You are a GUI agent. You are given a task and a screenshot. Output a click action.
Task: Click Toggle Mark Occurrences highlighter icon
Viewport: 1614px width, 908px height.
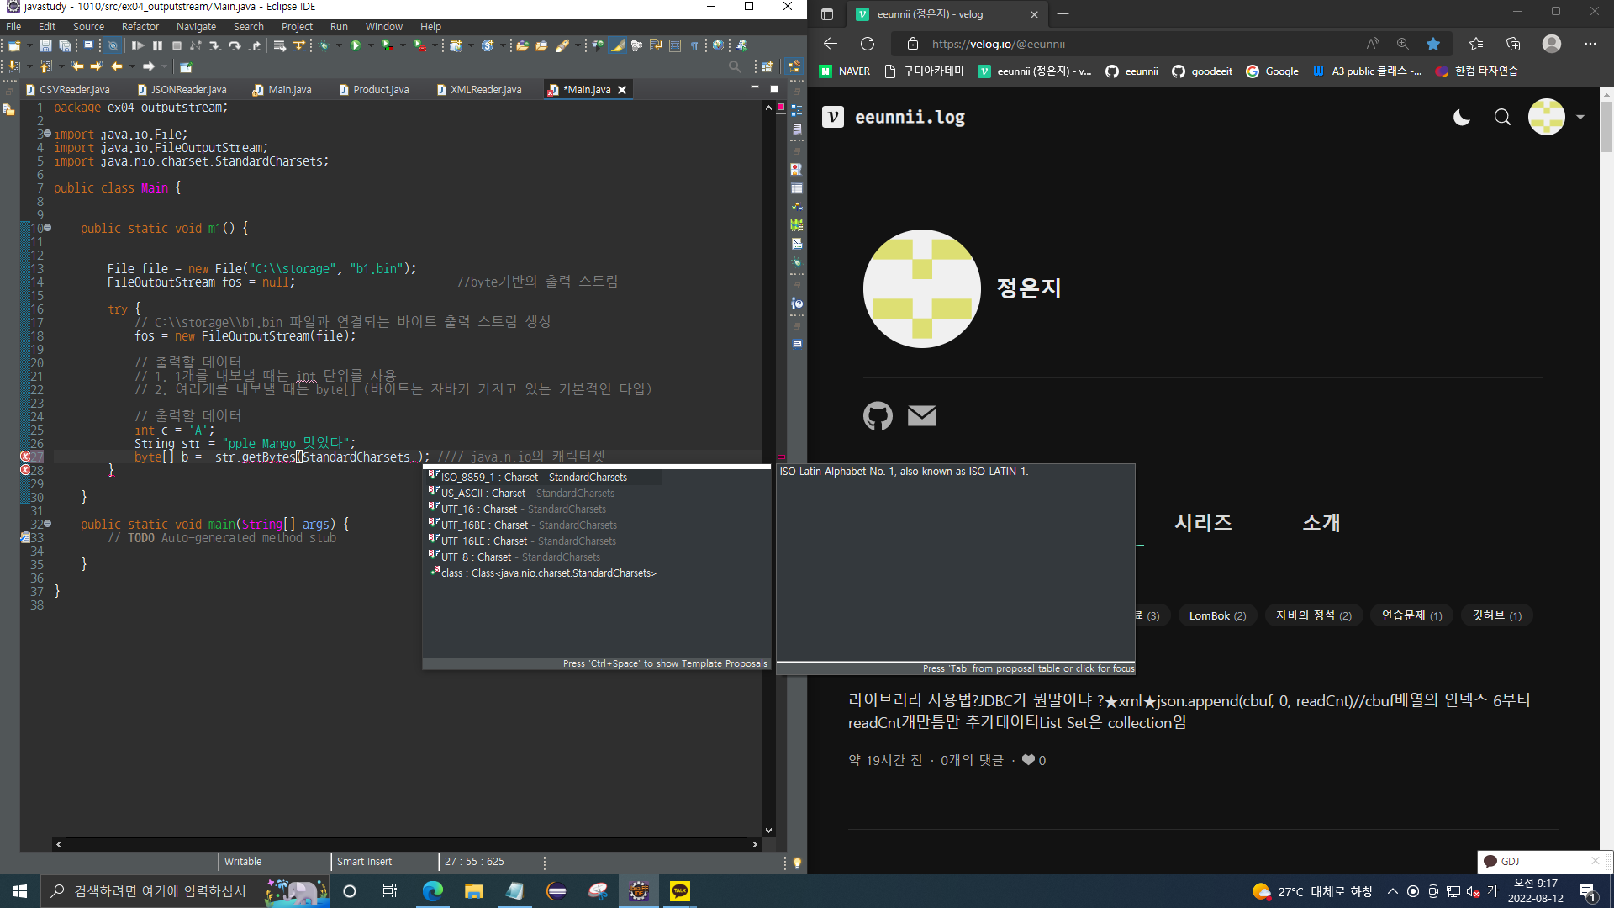point(618,45)
